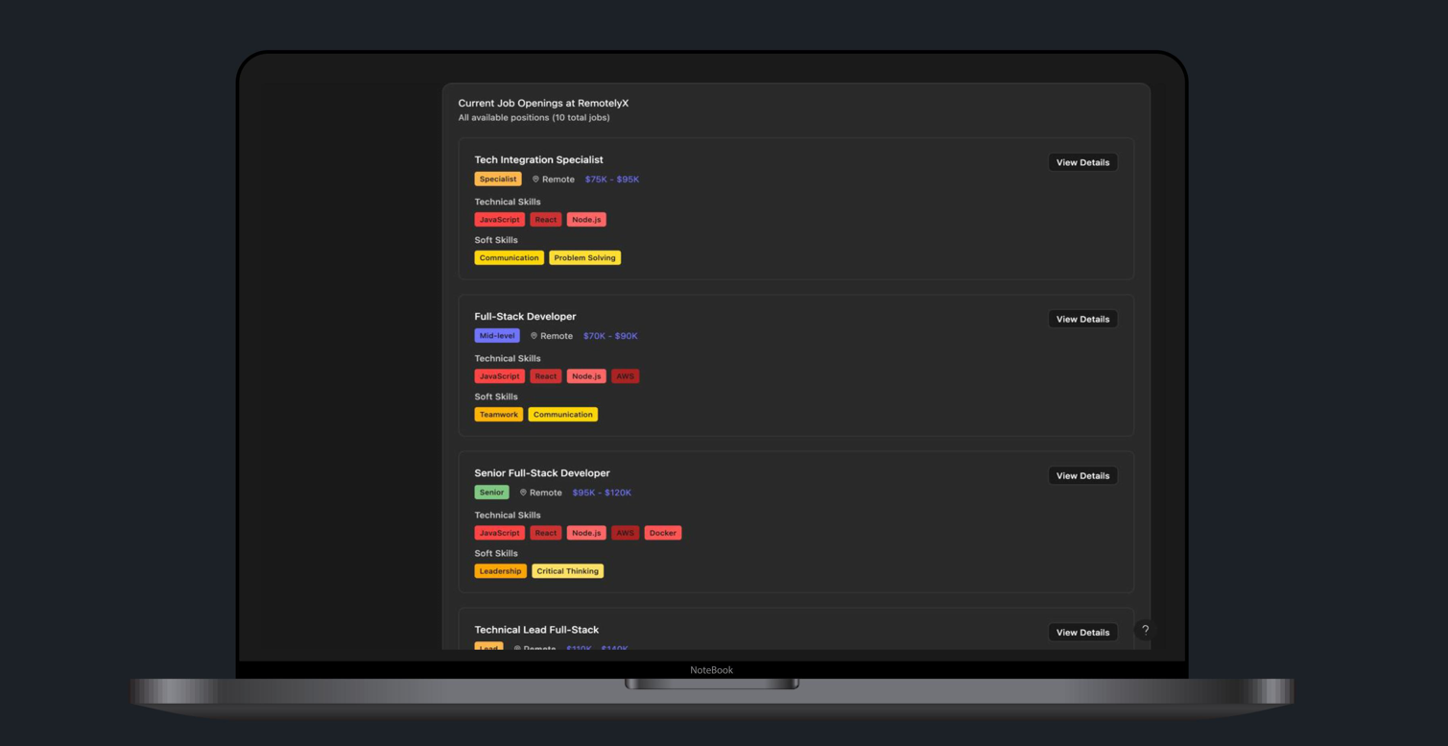Click the location pin icon in Full-Stack Developer card
This screenshot has width=1448, height=746.
[x=534, y=336]
